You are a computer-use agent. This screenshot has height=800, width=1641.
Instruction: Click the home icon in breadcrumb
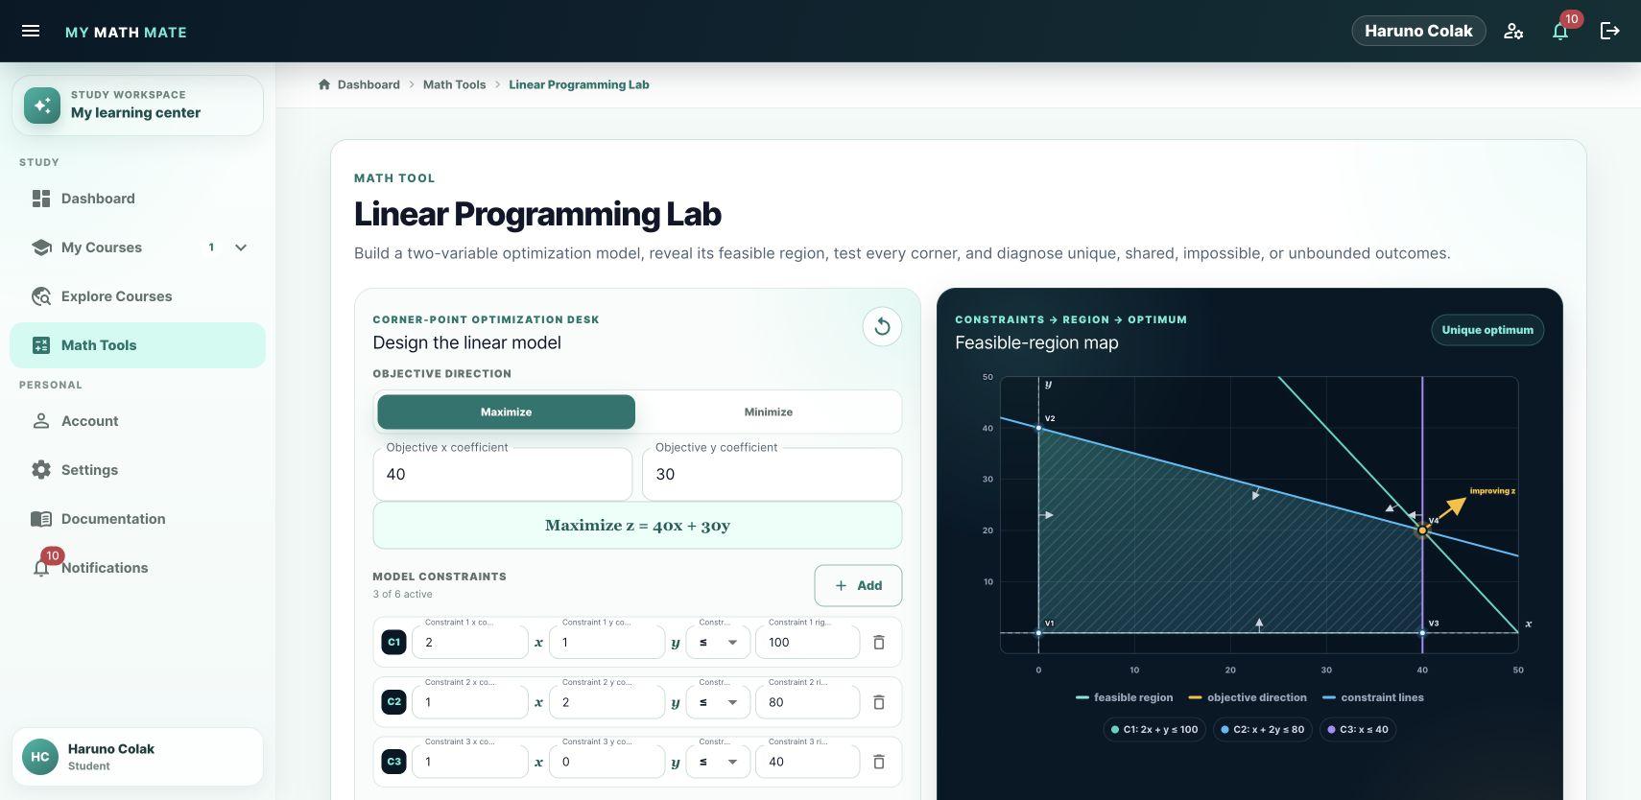coord(324,84)
